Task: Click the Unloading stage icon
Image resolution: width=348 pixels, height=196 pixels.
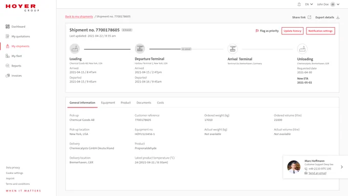Action: point(302,49)
